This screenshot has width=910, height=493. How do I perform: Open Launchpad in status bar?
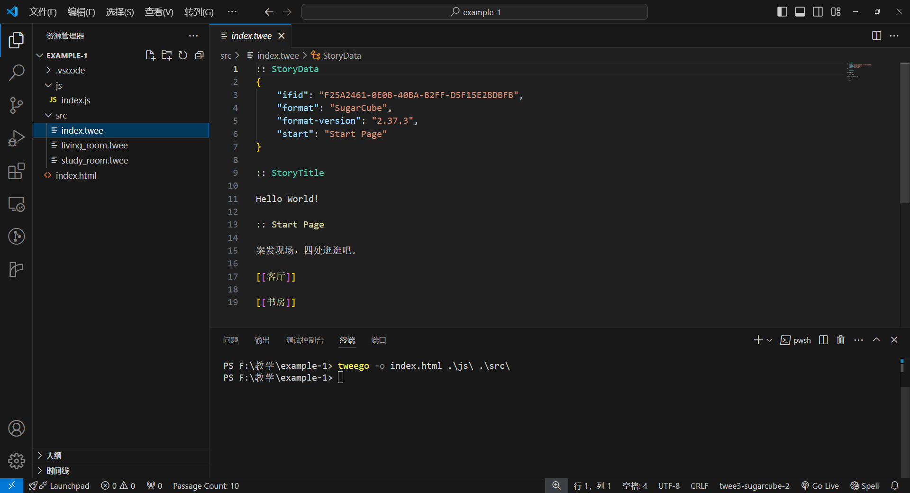pos(60,486)
